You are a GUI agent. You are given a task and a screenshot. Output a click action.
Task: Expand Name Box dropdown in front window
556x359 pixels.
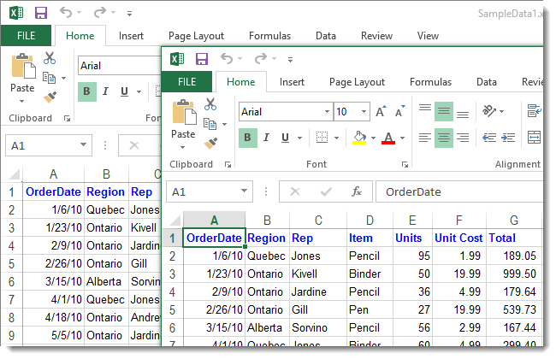tap(245, 191)
